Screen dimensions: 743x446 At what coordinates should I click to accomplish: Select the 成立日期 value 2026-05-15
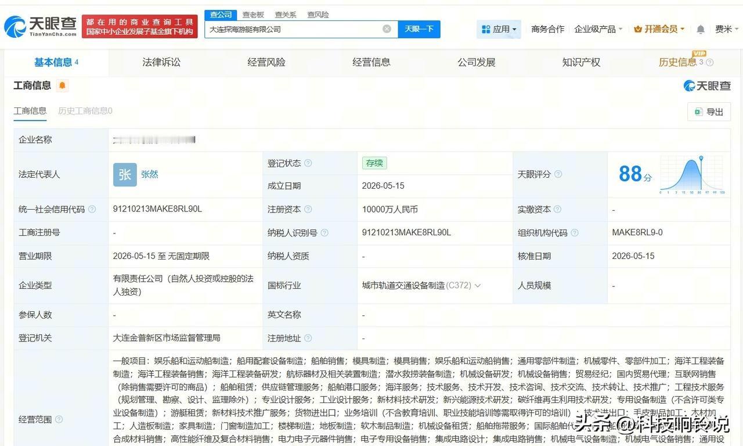(383, 186)
